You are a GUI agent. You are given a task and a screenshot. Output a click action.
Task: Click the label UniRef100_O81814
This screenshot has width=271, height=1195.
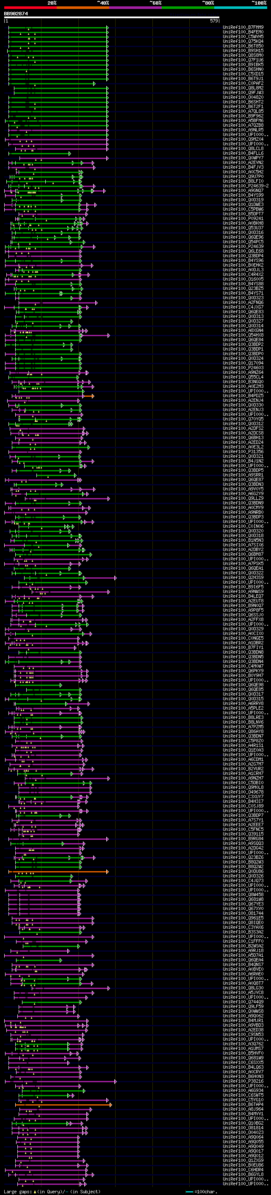coord(243,1128)
